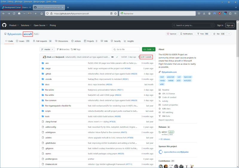Open the extensions puzzle icon
The image size is (239, 168).
pyautogui.click(x=230, y=13)
